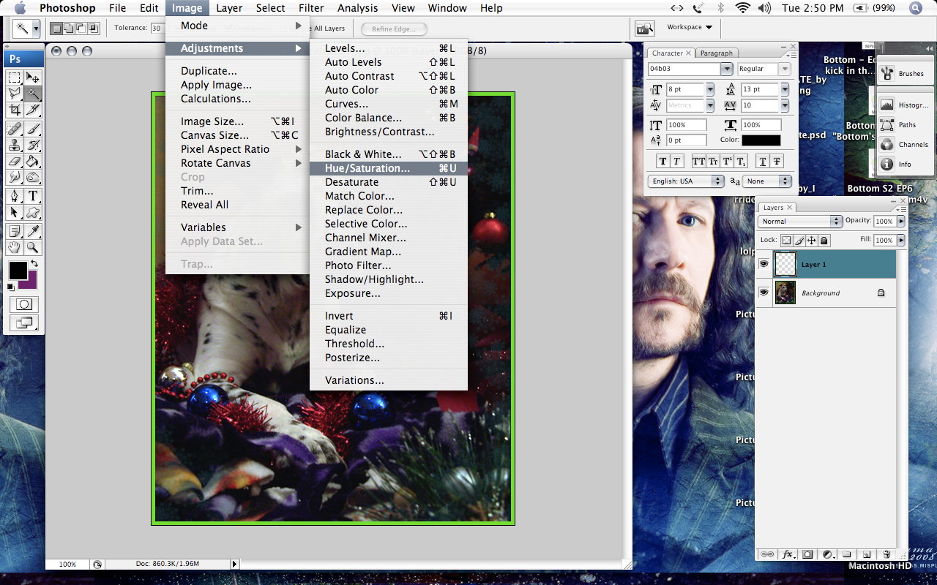
Task: Change the screen mode button
Action: [24, 322]
